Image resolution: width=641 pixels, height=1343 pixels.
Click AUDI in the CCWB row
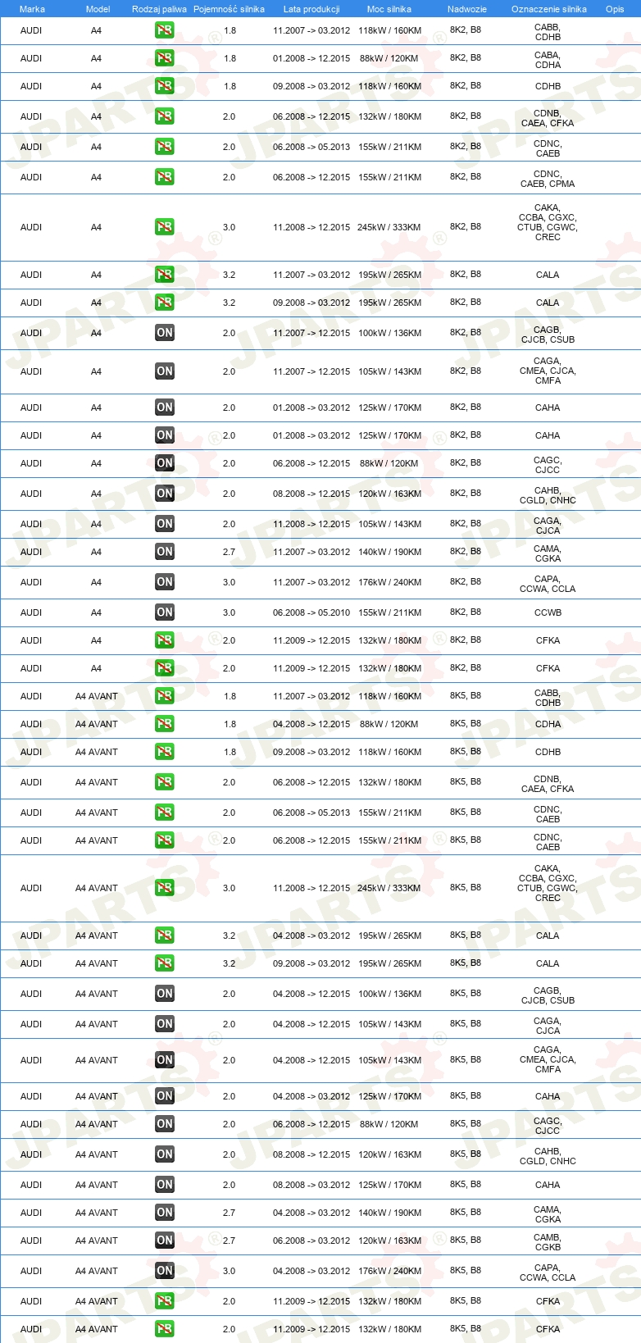click(31, 612)
